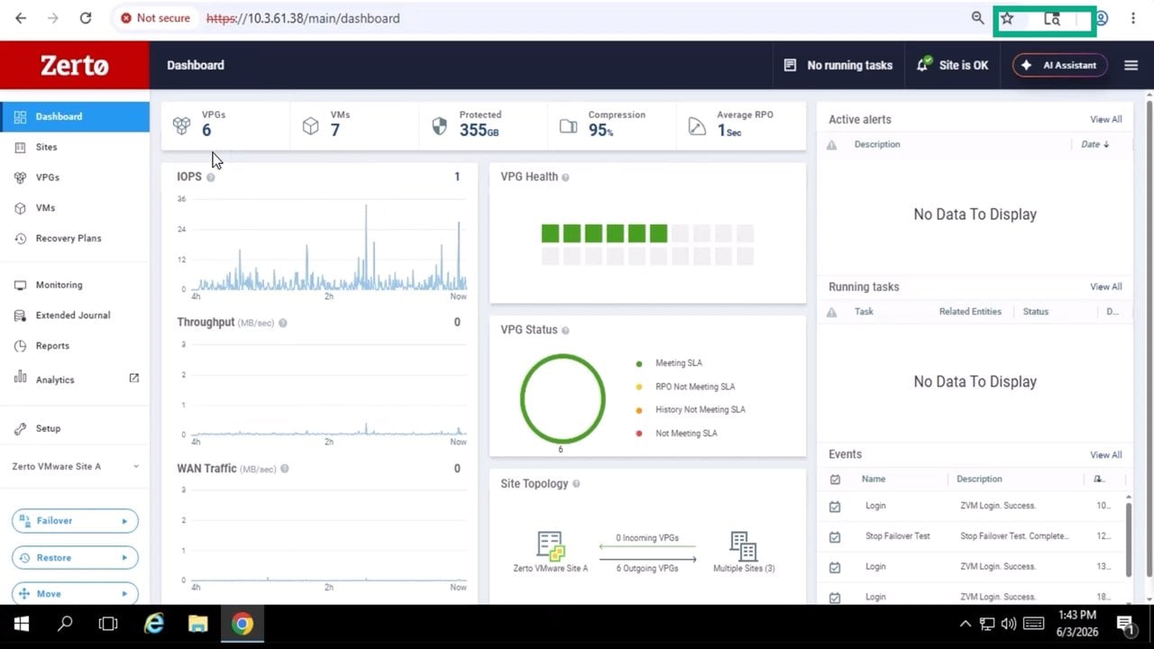
Task: Show IOPS help tooltip icon
Action: point(211,178)
